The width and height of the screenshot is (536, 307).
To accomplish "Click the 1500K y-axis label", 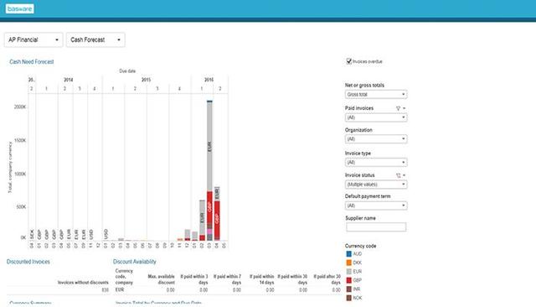I will 20,140.
